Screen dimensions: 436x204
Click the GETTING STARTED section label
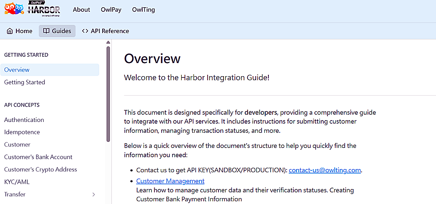click(26, 55)
